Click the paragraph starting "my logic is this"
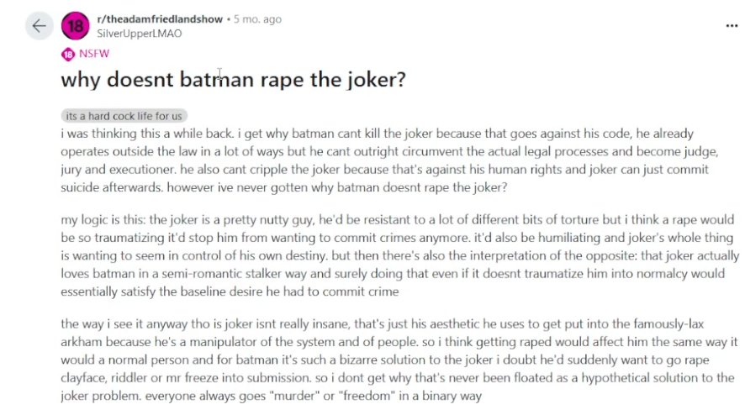The image size is (745, 415). coord(399,255)
